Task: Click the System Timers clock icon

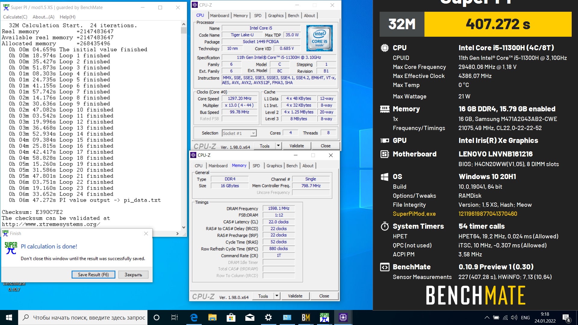Action: click(x=385, y=226)
